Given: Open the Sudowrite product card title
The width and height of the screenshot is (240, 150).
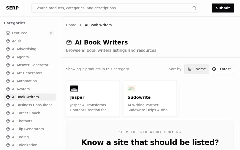Looking at the screenshot, I should (x=139, y=97).
